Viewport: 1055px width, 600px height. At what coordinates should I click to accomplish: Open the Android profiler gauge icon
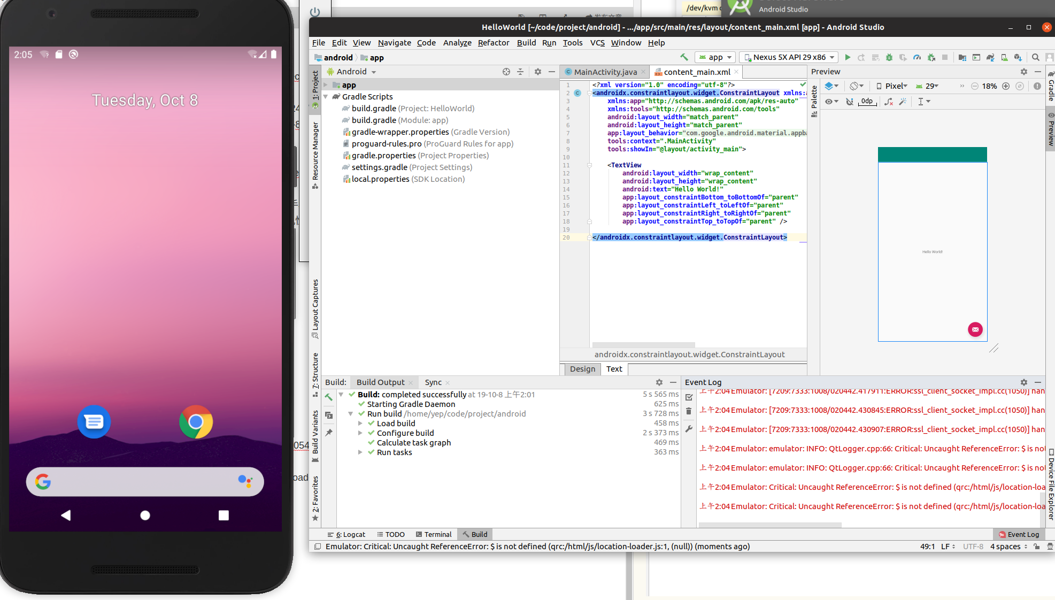917,57
